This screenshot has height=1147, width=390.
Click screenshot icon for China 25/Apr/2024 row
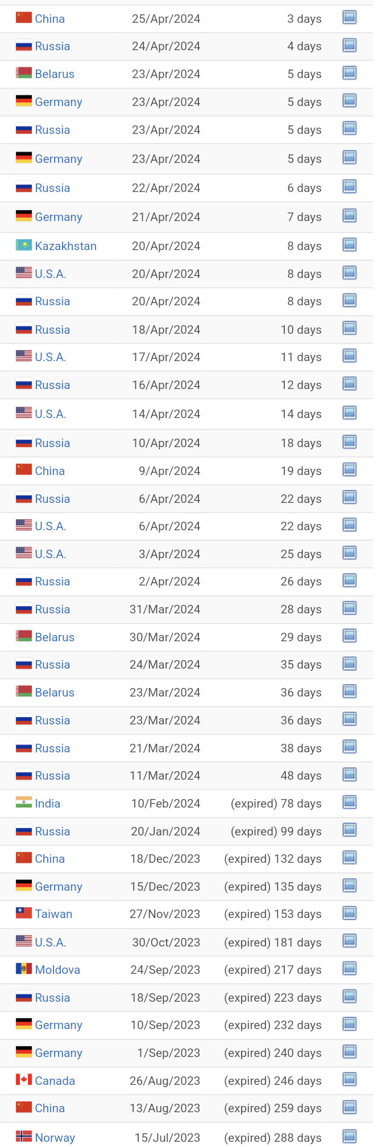coord(350,18)
